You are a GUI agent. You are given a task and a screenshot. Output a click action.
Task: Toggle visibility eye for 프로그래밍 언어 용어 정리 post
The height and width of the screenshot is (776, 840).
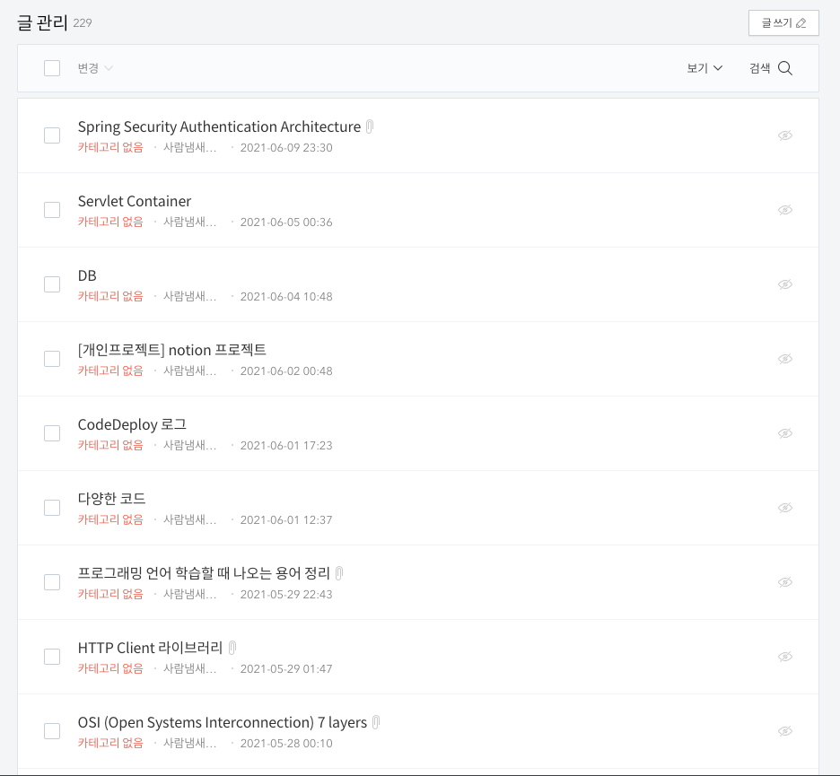pyautogui.click(x=785, y=582)
